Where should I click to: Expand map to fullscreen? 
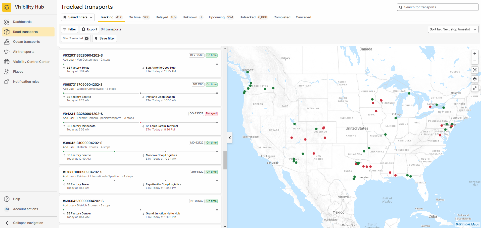tap(474, 88)
